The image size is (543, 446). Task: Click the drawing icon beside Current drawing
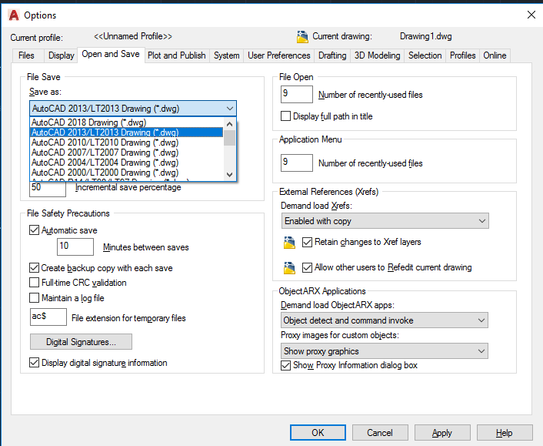click(302, 37)
